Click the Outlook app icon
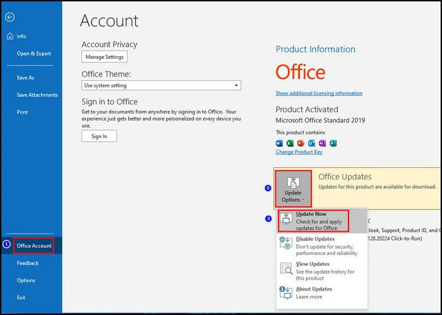Viewport: 442px width, 315px height. (311, 143)
